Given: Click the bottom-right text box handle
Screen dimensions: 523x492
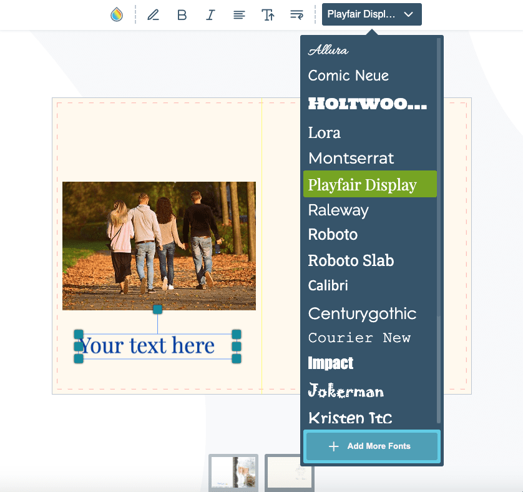Looking at the screenshot, I should pos(237,359).
